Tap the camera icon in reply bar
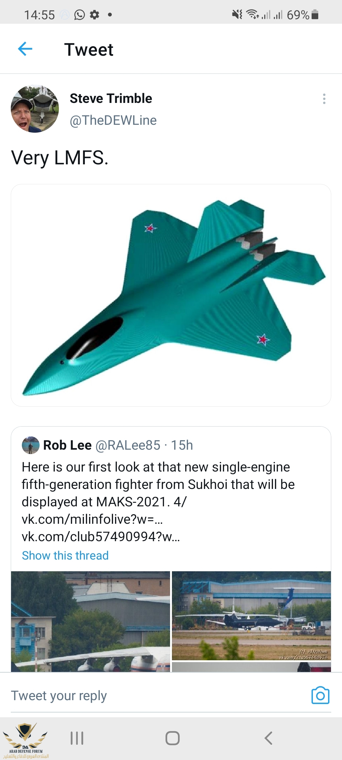Viewport: 342px width, 760px height. (320, 695)
